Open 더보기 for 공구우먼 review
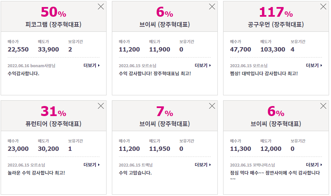The height and width of the screenshot is (196, 331). pyautogui.click(x=314, y=66)
